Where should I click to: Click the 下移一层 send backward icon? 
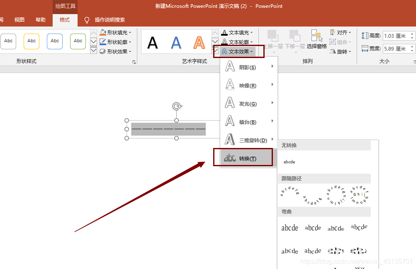point(294,36)
